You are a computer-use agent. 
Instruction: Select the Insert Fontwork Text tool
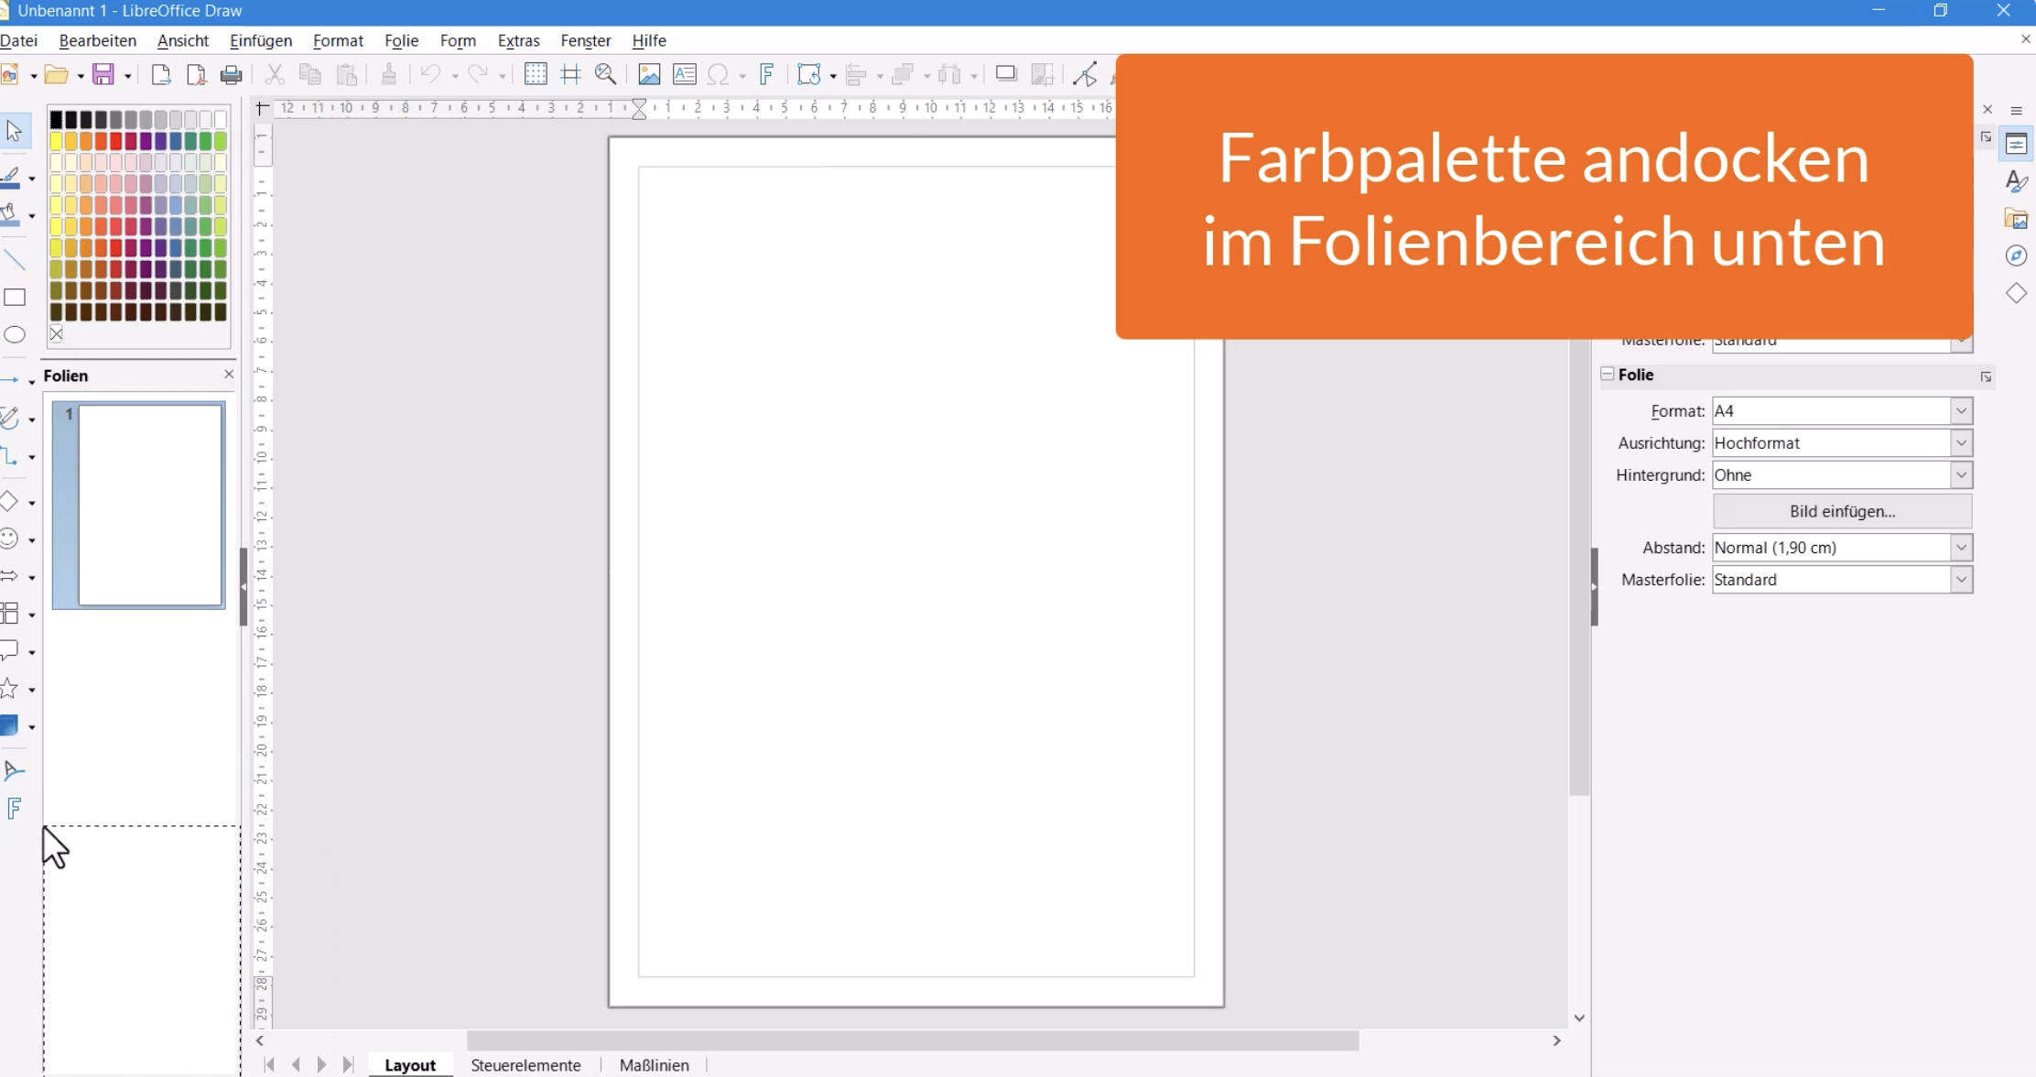tap(767, 74)
